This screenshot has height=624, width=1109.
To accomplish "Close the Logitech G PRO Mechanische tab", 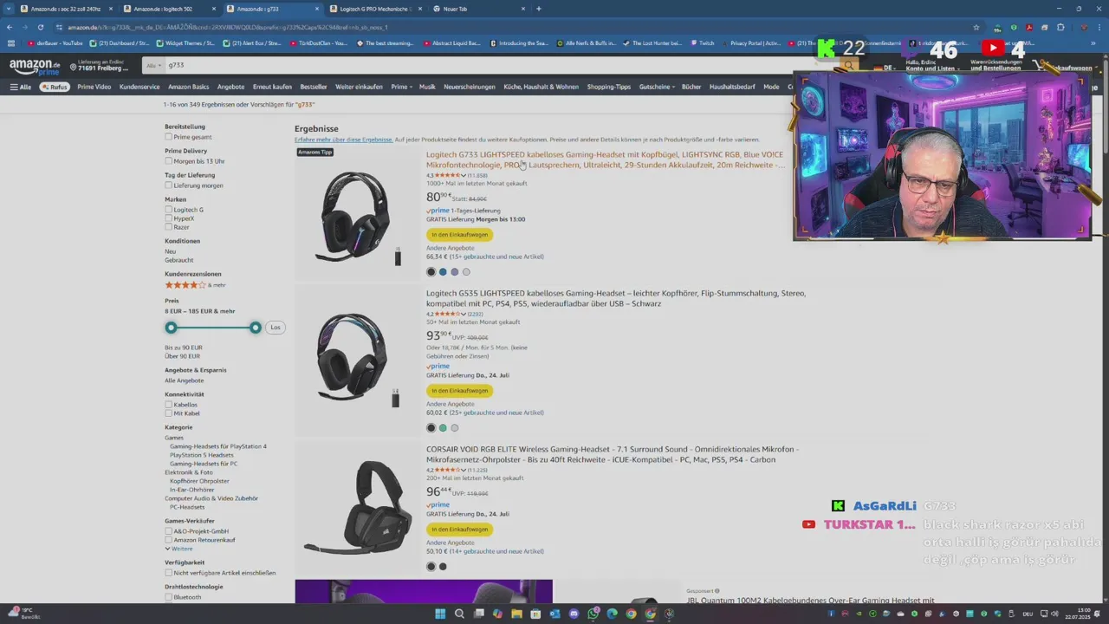I will point(420,9).
